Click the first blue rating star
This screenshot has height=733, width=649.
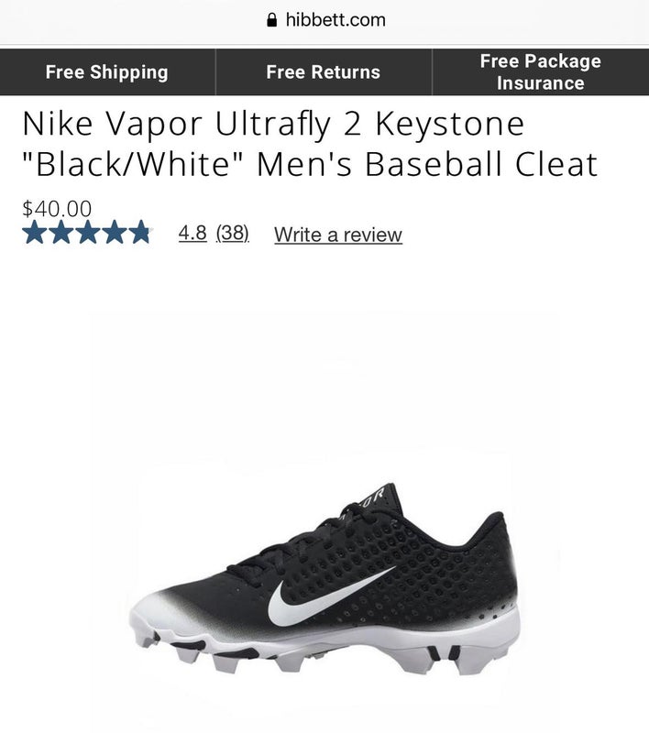pos(34,233)
